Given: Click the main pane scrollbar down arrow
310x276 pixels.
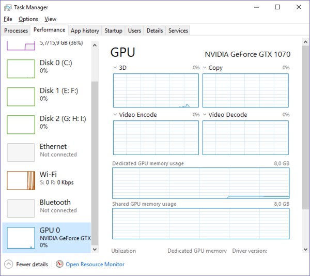Looking at the screenshot, I should point(305,249).
